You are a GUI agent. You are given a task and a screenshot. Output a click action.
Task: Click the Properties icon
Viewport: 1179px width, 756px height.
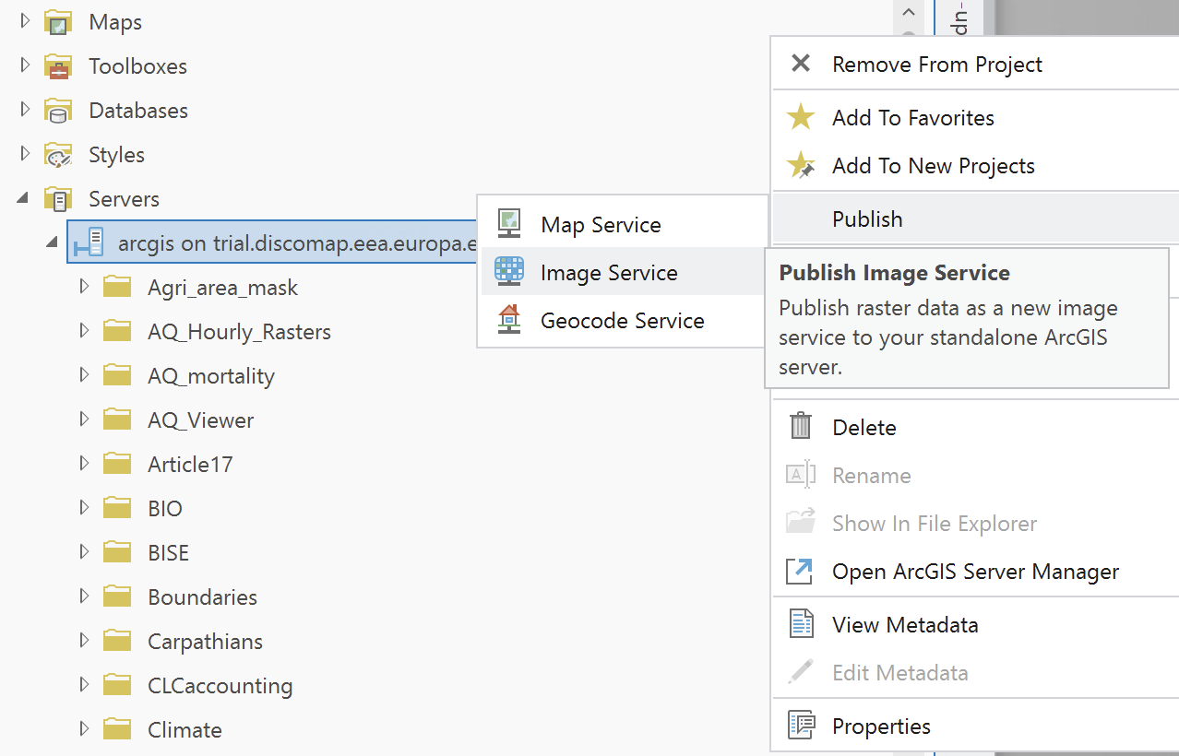pyautogui.click(x=801, y=726)
